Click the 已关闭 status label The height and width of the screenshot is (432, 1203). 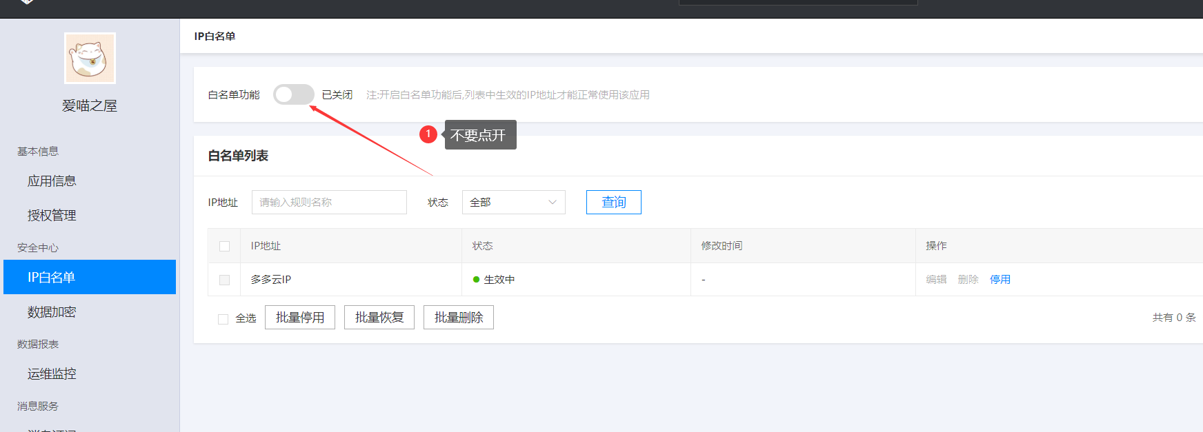click(x=337, y=94)
